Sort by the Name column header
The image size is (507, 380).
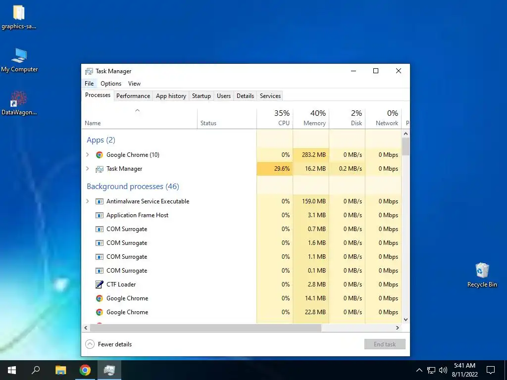139,119
